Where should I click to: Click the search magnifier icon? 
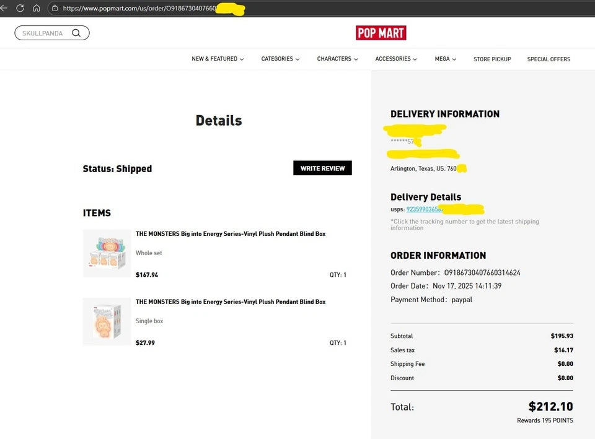click(x=76, y=33)
